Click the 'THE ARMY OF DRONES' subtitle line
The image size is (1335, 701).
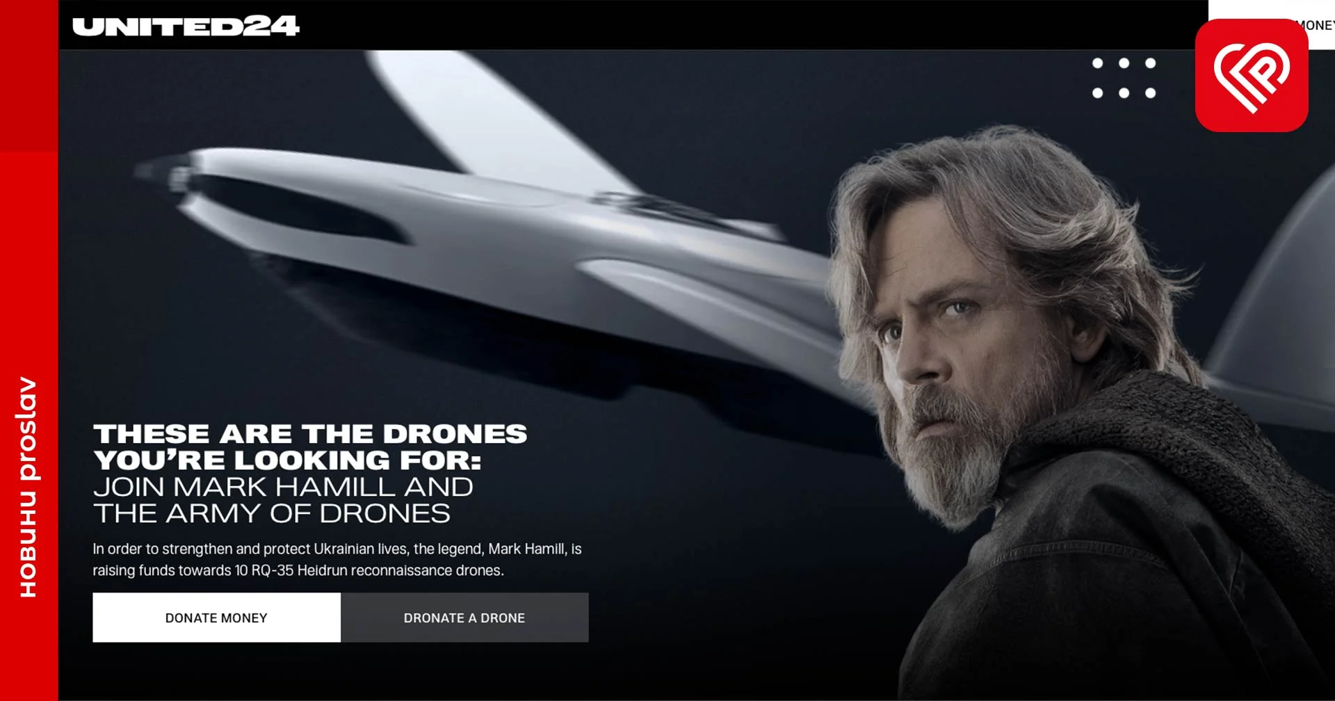click(272, 513)
